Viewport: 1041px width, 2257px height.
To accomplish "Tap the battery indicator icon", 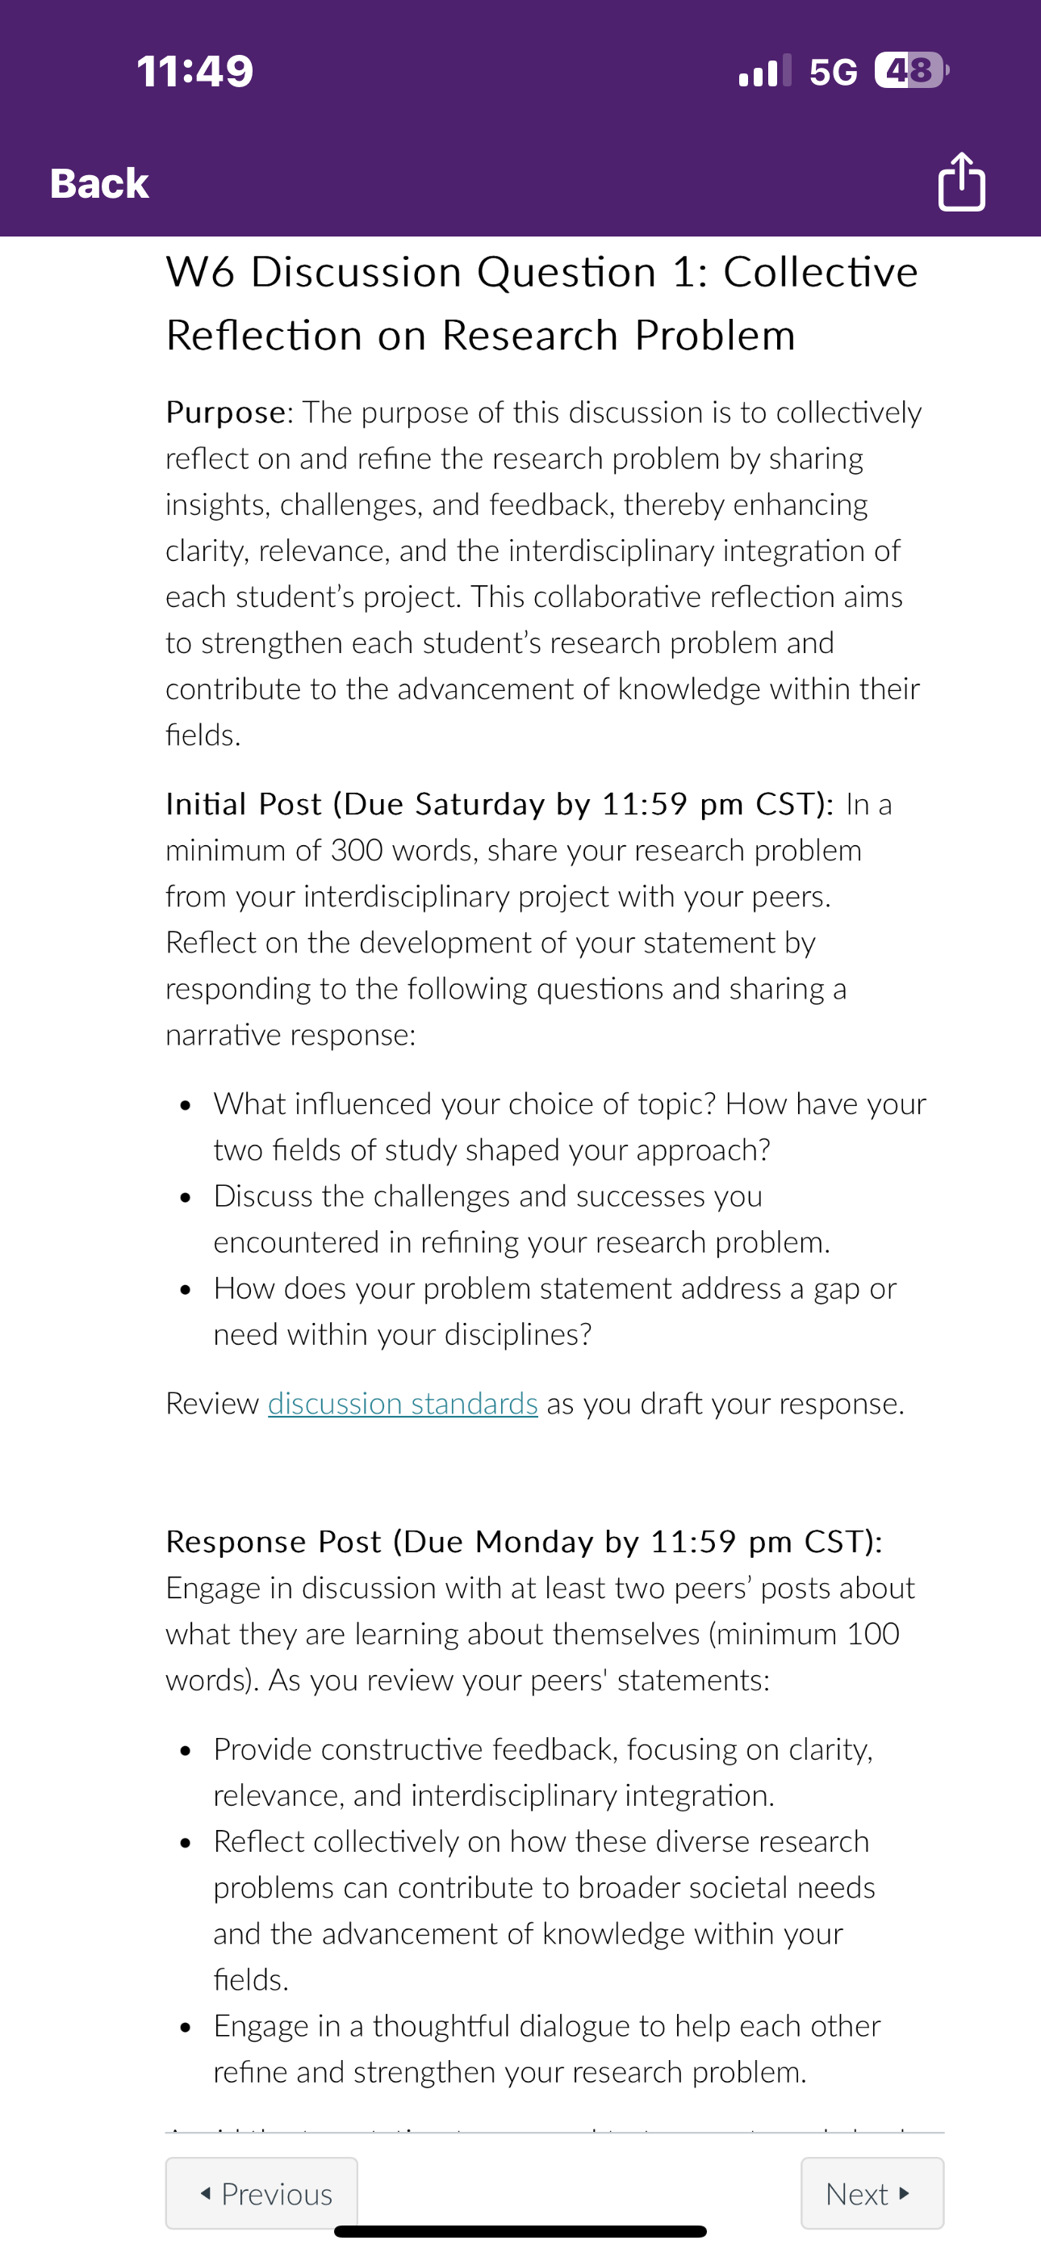I will click(x=911, y=70).
